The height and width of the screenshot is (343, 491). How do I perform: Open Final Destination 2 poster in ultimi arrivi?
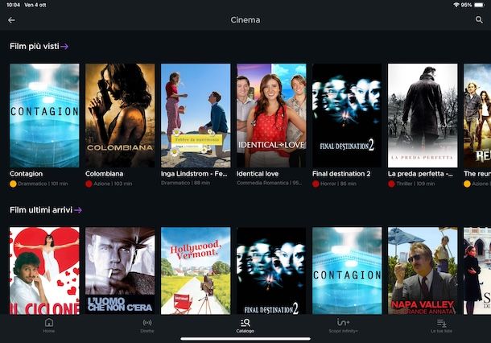pyautogui.click(x=271, y=271)
